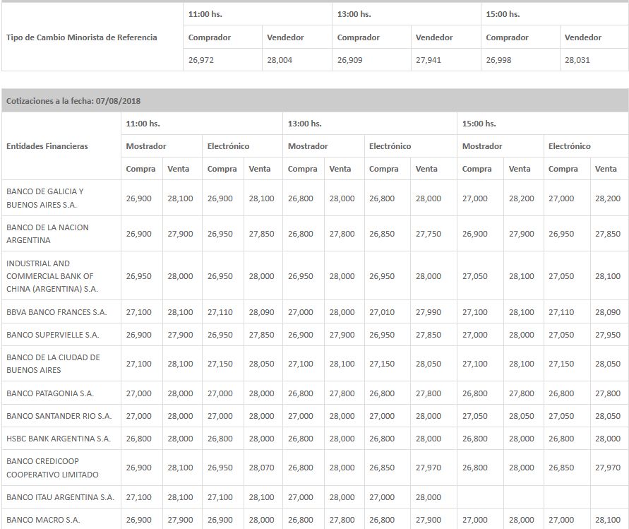Click HSBC's 15:00 Electrónico venta value 28,000
This screenshot has width=629, height=529.
[608, 439]
